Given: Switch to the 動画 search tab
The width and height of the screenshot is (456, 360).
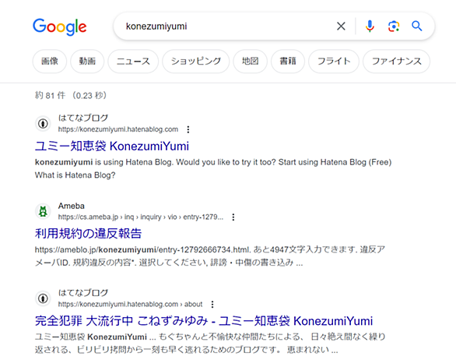Looking at the screenshot, I should click(x=87, y=61).
